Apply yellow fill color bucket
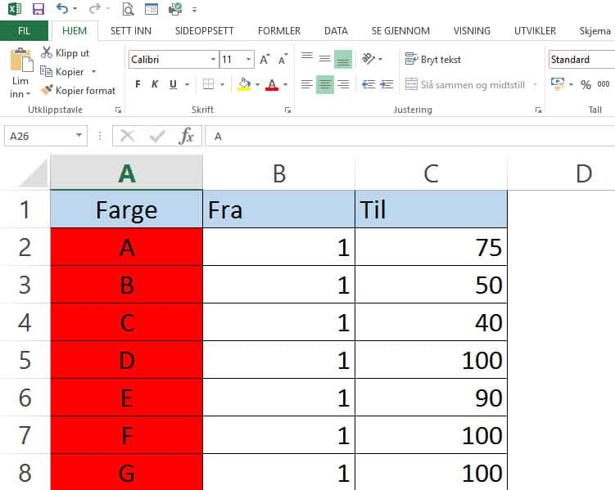This screenshot has width=615, height=490. (244, 84)
